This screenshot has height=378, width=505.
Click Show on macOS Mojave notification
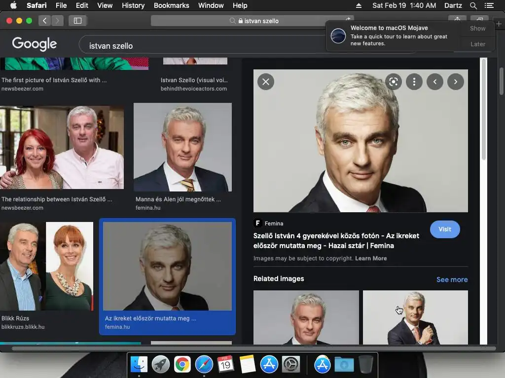pyautogui.click(x=477, y=28)
